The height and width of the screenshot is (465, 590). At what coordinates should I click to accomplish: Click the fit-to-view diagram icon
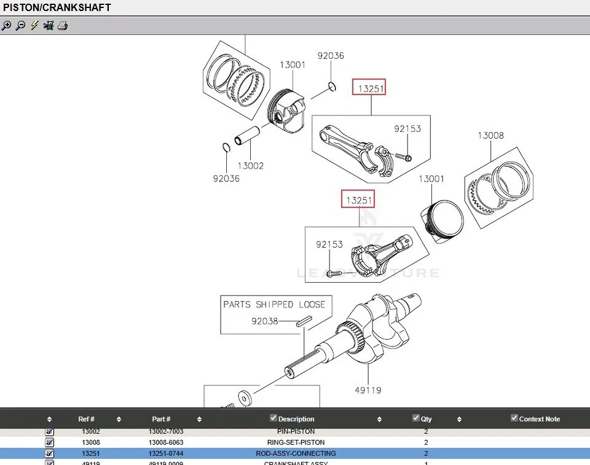click(x=49, y=26)
